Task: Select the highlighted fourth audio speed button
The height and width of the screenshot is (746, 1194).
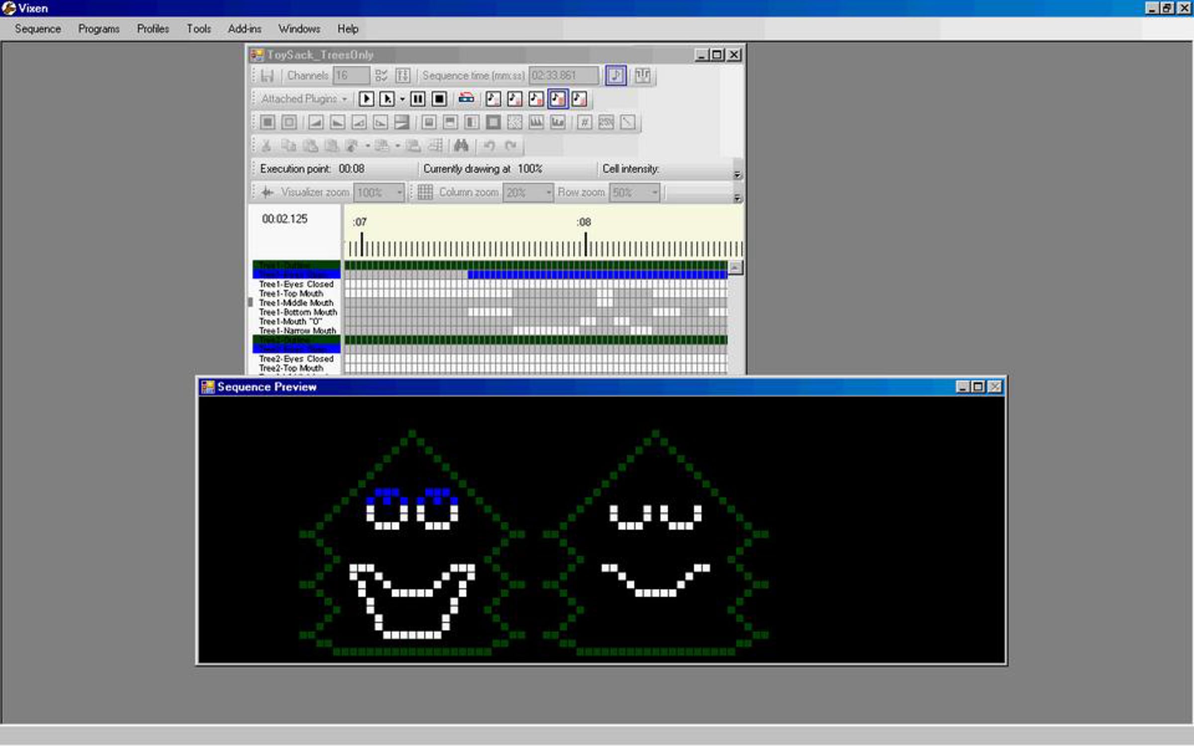Action: pos(558,99)
